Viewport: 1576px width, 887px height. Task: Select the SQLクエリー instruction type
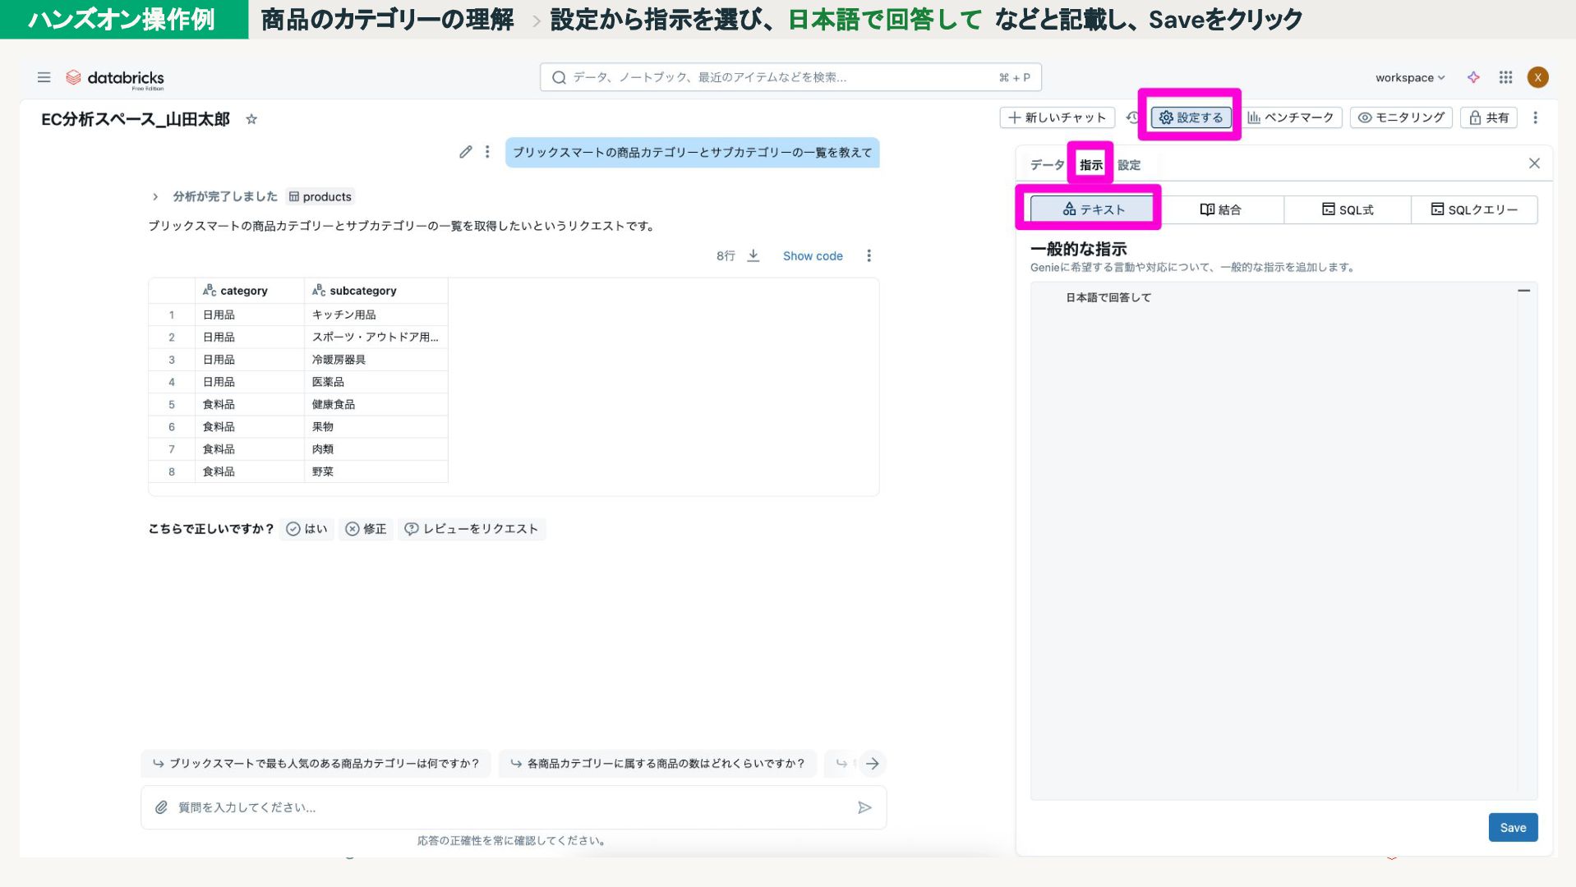[1474, 209]
